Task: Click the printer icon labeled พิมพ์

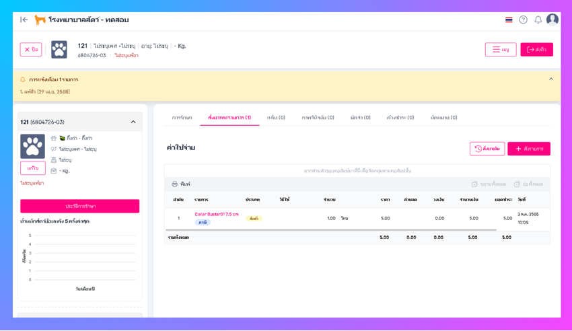Action: click(x=175, y=184)
